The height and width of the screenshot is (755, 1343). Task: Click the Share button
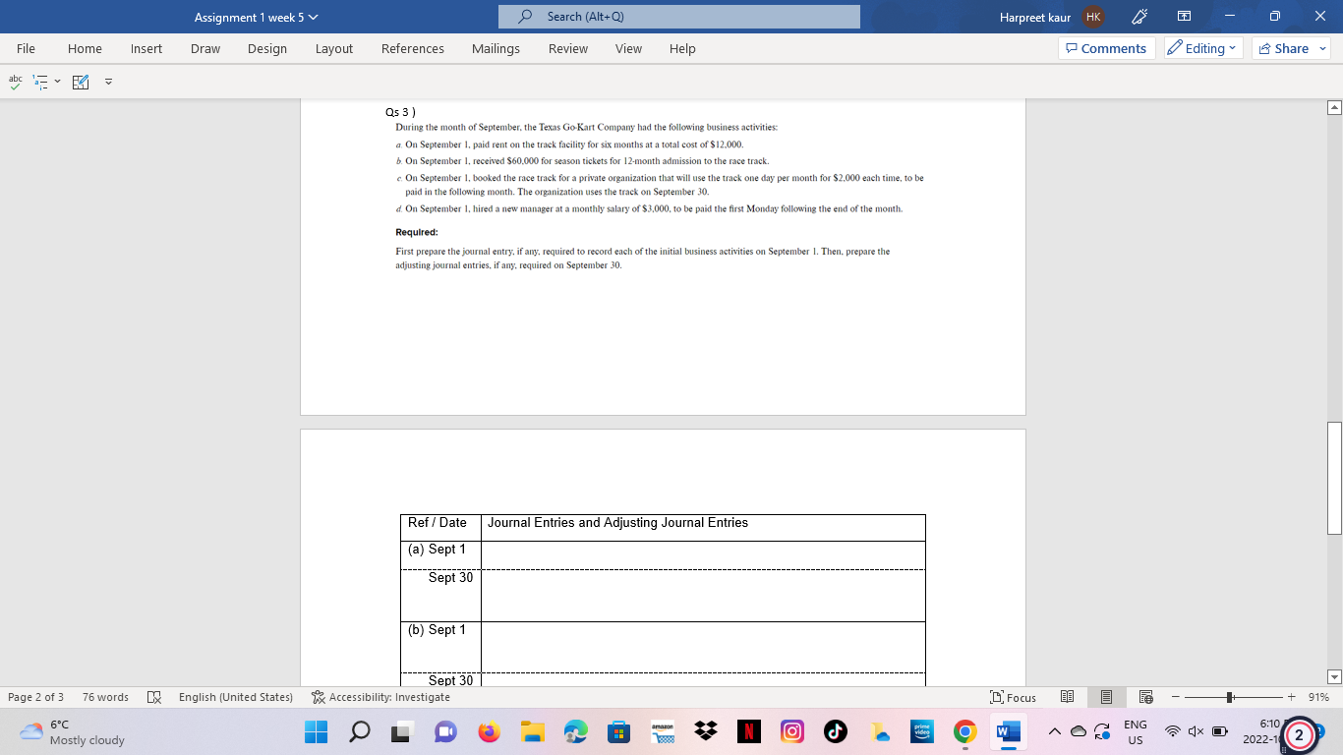[x=1284, y=48]
